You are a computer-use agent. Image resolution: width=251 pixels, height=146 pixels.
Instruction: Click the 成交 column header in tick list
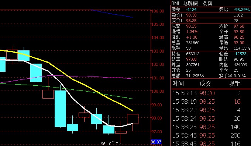pyautogui.click(x=205, y=83)
